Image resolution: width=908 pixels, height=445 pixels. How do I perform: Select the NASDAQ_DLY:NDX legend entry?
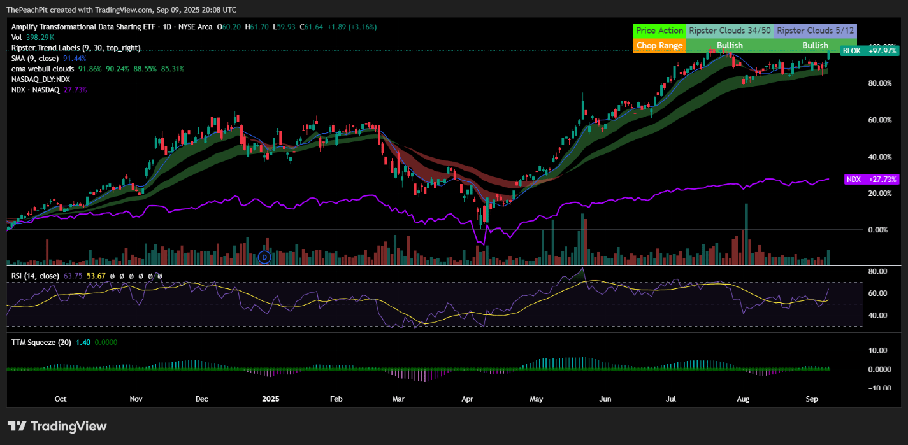click(x=41, y=79)
